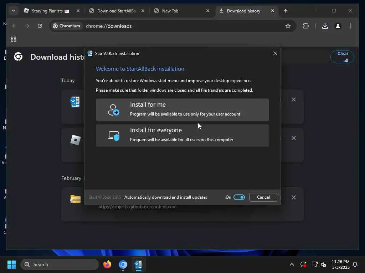Open the notifications bell
Image resolution: width=365 pixels, height=273 pixels.
355,264
